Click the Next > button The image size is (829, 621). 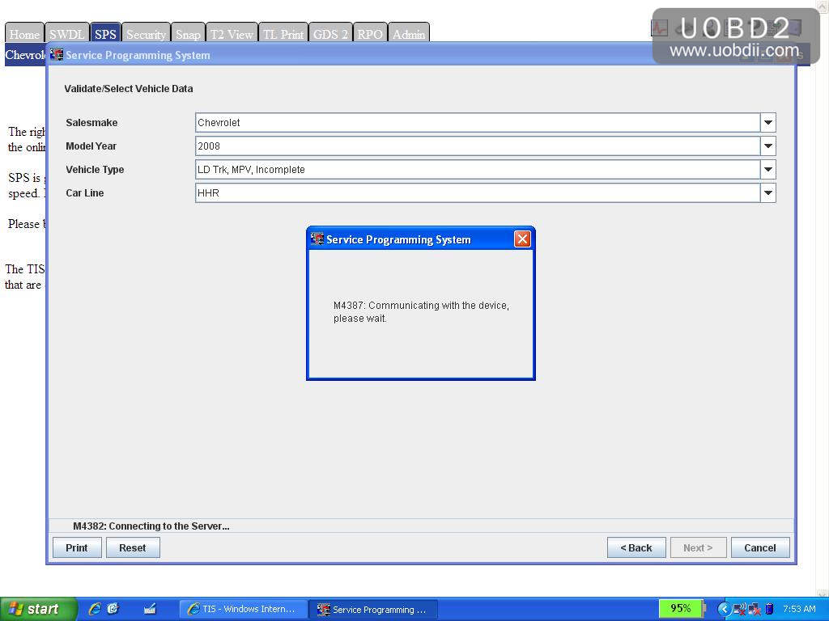[x=698, y=547]
